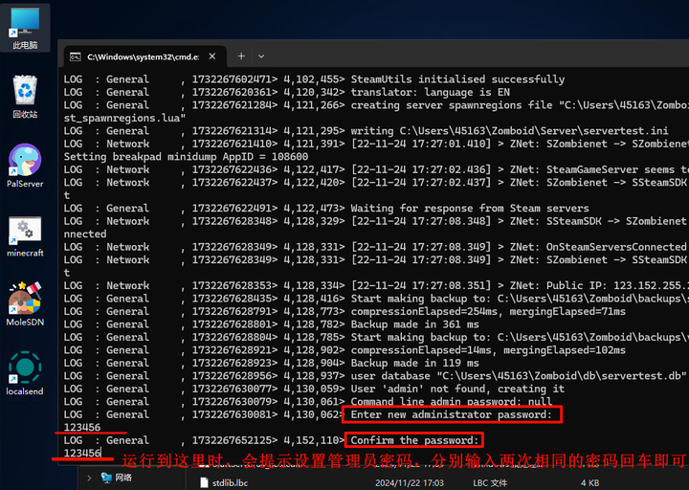This screenshot has height=490, width=689.
Task: Open the localsend desktop shortcut
Action: 25,373
